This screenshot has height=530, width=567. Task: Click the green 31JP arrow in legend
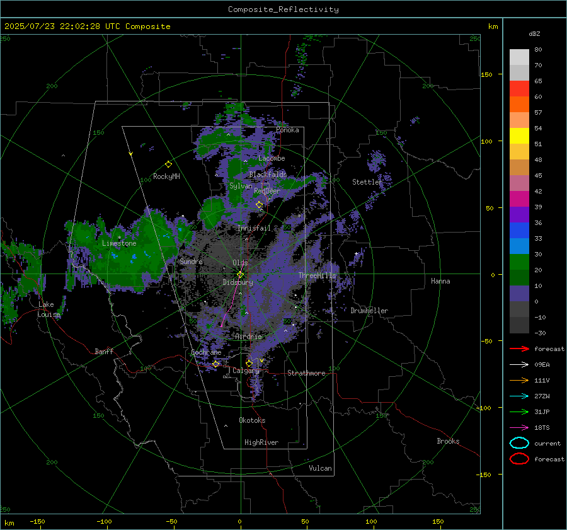point(519,412)
